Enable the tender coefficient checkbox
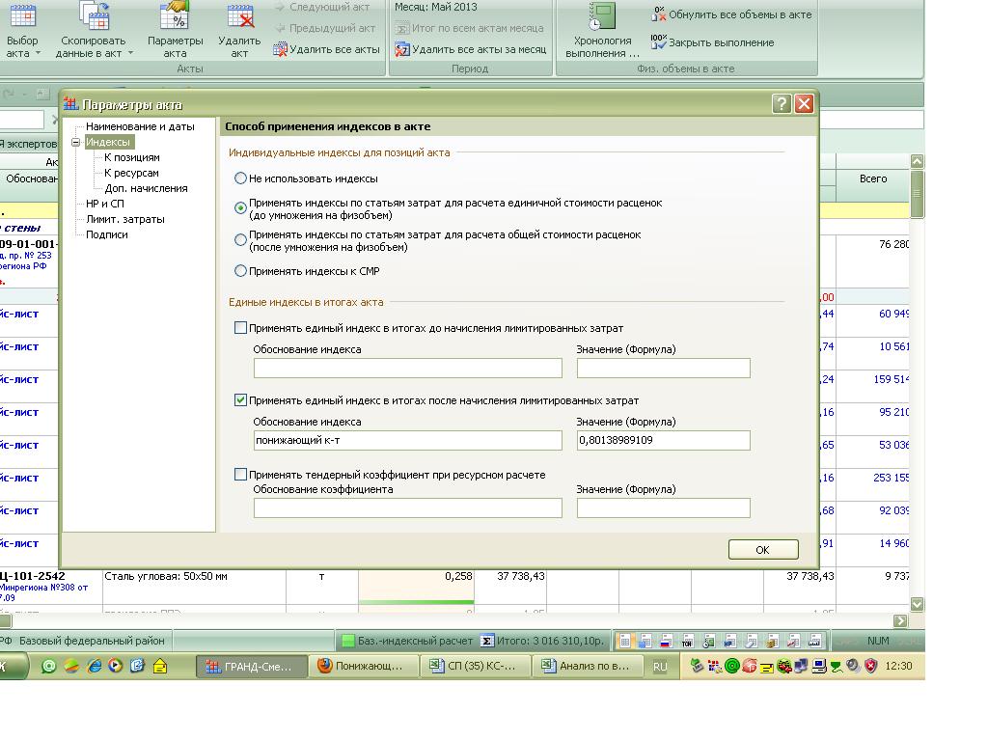 coord(241,475)
